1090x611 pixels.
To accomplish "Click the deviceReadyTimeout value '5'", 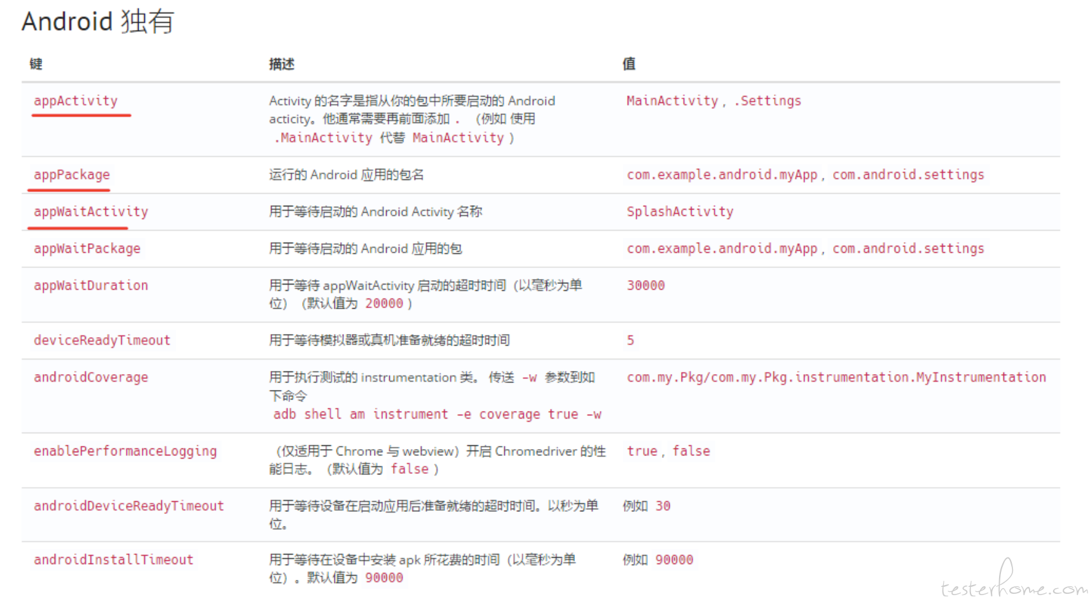I will tap(630, 340).
